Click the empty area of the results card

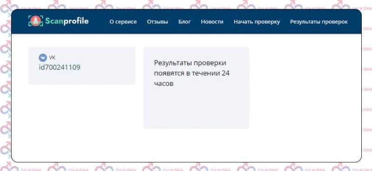(x=196, y=108)
